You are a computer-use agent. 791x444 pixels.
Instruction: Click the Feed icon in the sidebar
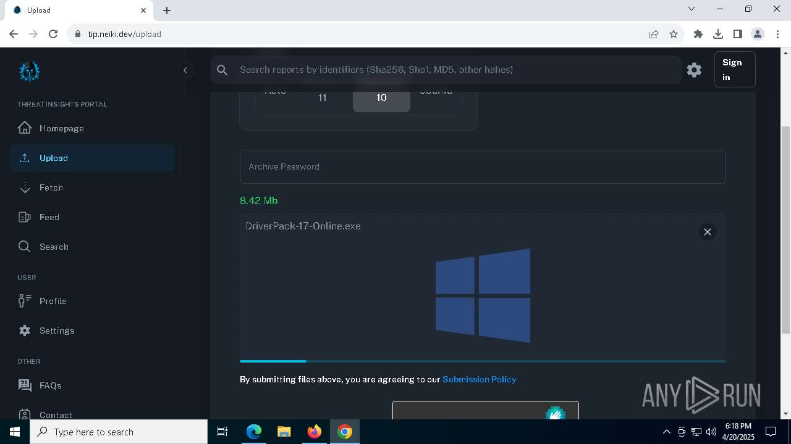point(25,217)
